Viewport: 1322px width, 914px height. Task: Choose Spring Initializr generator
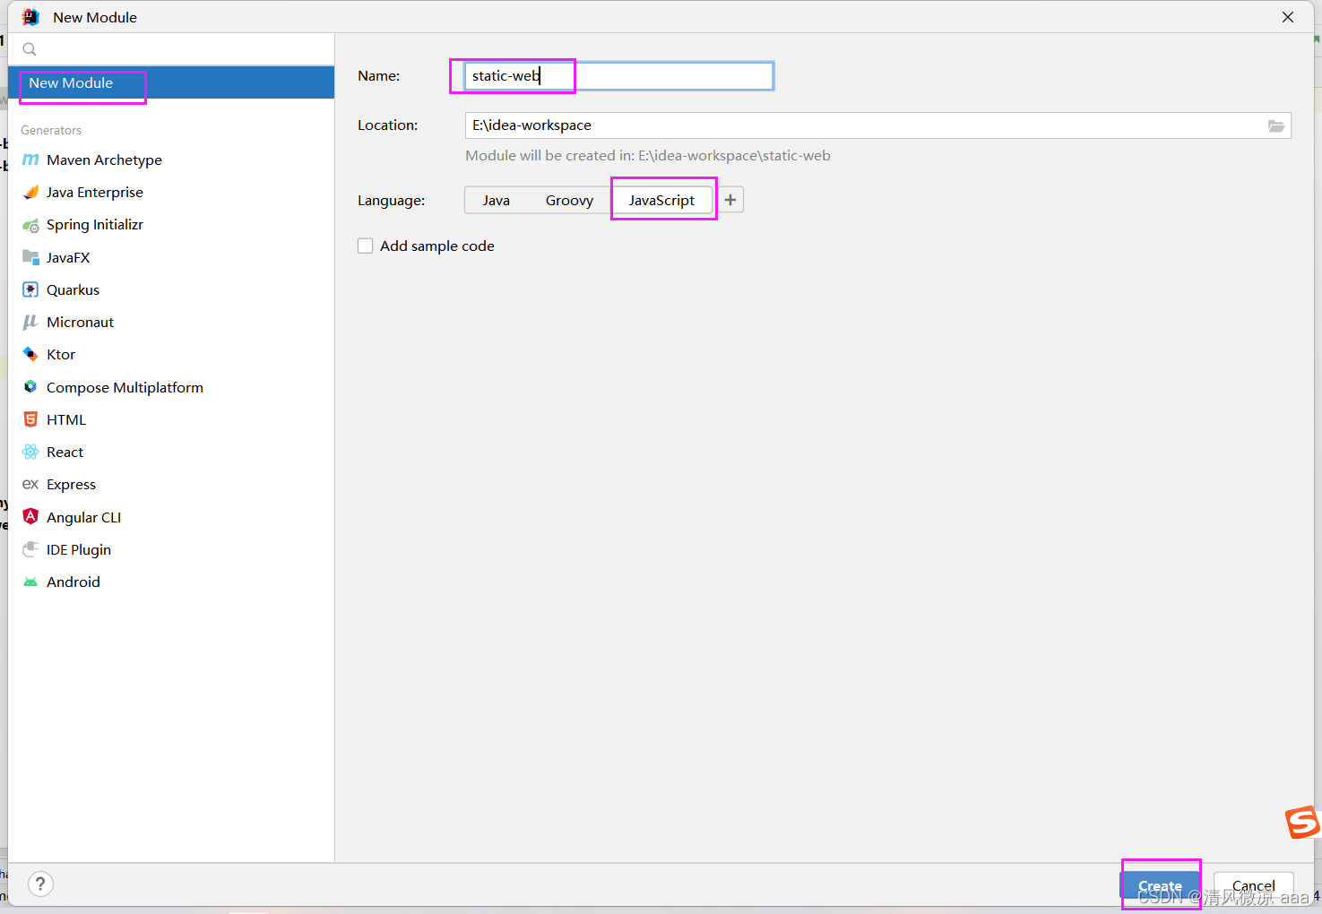click(x=171, y=225)
